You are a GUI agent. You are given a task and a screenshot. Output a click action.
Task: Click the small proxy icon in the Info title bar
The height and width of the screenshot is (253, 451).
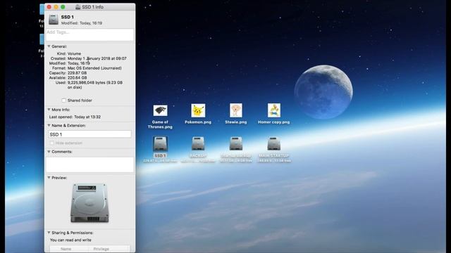78,7
